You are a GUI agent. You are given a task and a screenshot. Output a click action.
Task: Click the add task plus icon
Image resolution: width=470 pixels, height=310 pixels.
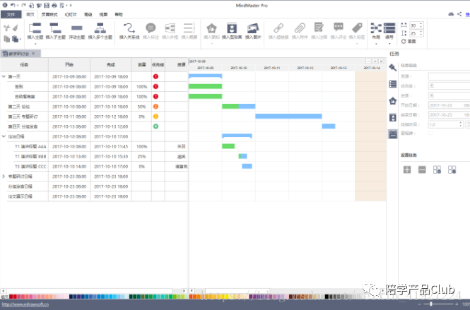pyautogui.click(x=407, y=169)
